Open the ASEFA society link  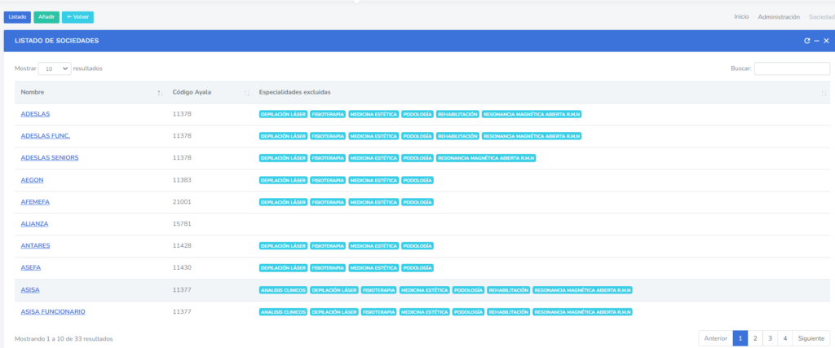coord(31,267)
